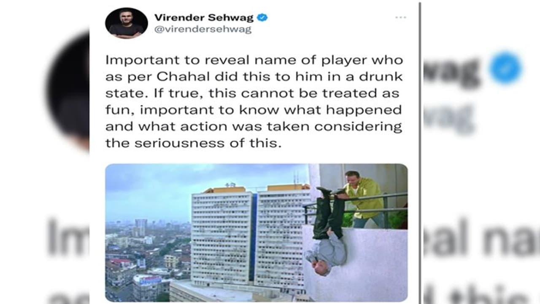Click the Virender Sehwag display name
This screenshot has width=540, height=304.
pos(204,18)
